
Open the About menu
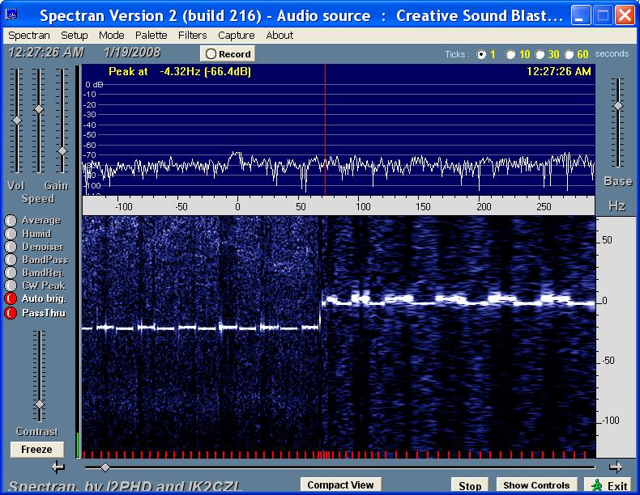click(x=279, y=36)
